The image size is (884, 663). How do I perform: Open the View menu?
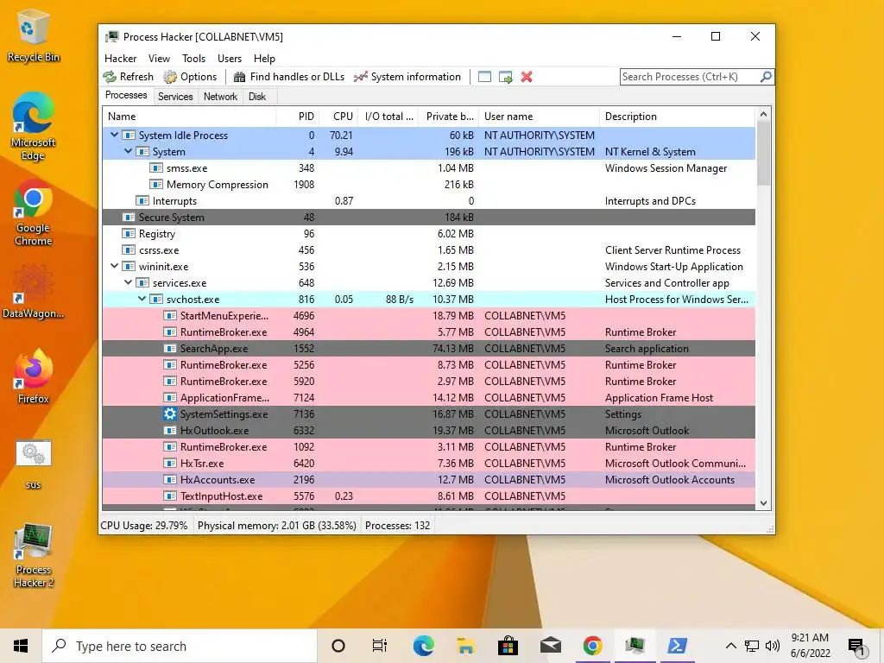[159, 59]
